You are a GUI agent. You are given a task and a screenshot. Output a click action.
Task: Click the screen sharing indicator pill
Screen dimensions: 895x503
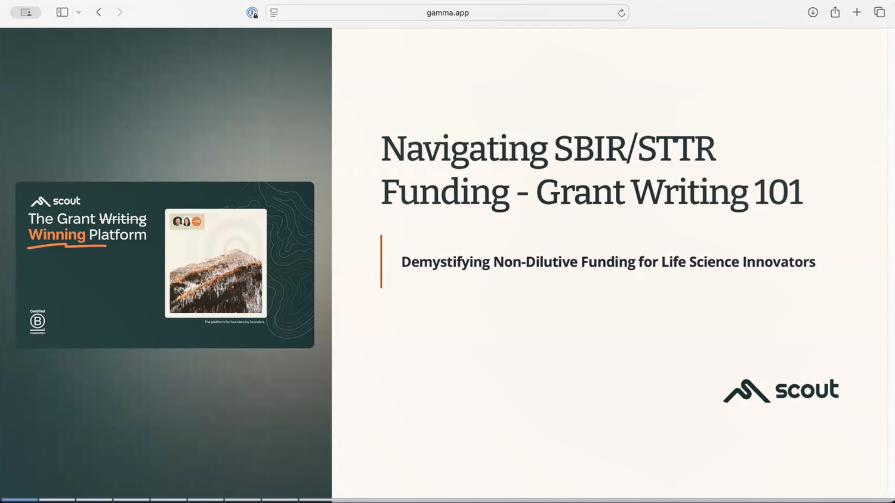pyautogui.click(x=26, y=12)
